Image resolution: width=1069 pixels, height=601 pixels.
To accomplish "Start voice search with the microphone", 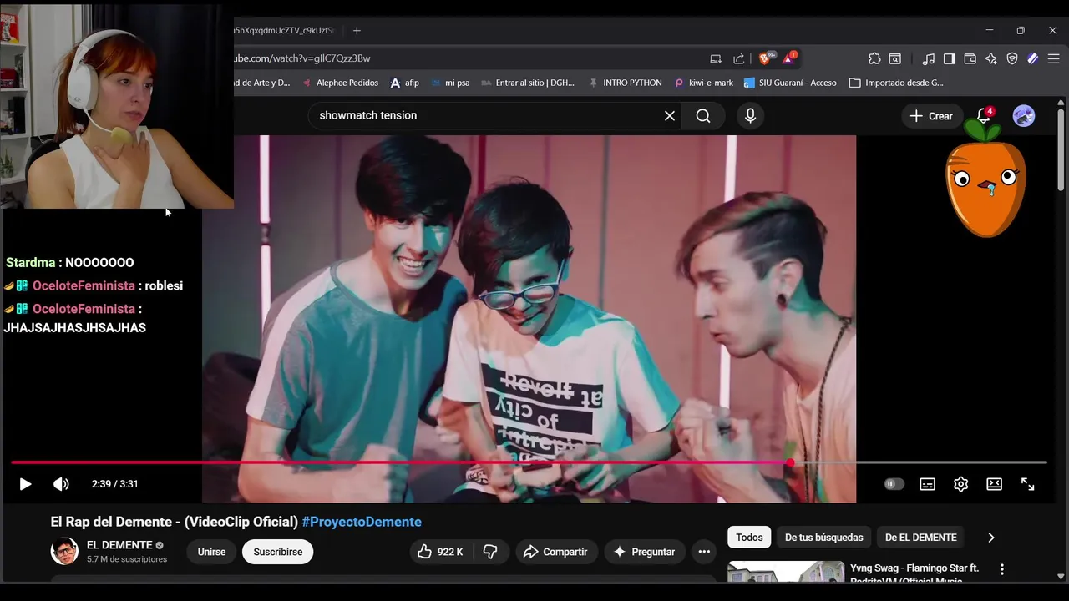I will coord(750,116).
